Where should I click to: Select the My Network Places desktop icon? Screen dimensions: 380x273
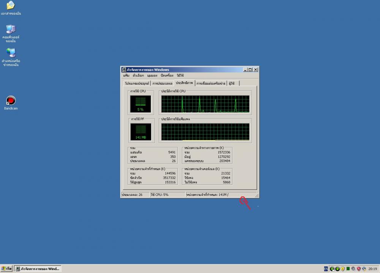click(11, 53)
